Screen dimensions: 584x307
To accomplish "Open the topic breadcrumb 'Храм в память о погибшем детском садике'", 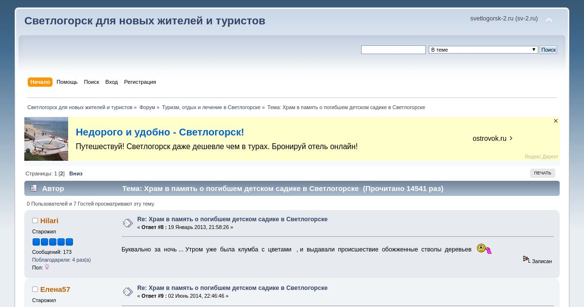I will pyautogui.click(x=354, y=107).
